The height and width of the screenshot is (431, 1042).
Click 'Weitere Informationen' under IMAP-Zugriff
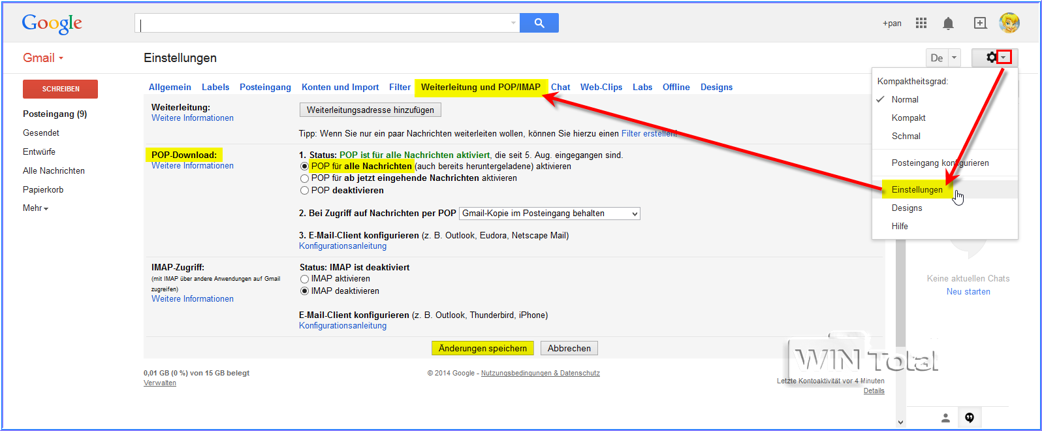click(193, 299)
